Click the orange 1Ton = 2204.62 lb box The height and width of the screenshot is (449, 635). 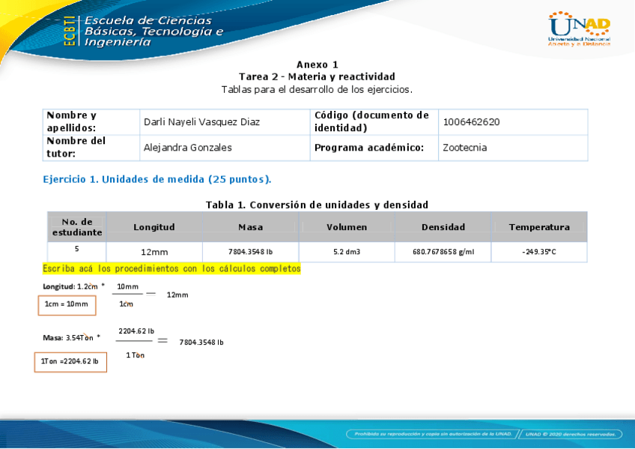pos(70,361)
